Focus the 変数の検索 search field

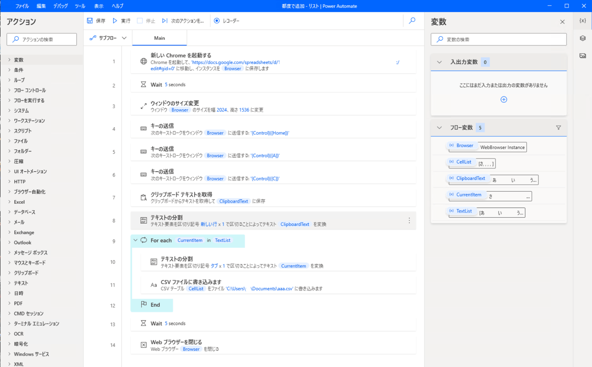coord(499,39)
